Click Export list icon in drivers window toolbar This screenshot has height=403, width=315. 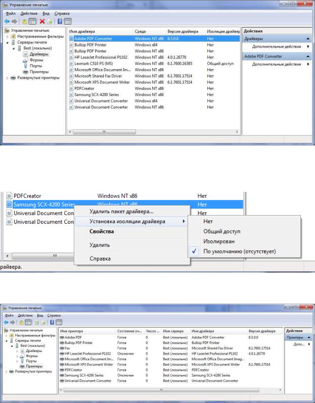[50, 21]
